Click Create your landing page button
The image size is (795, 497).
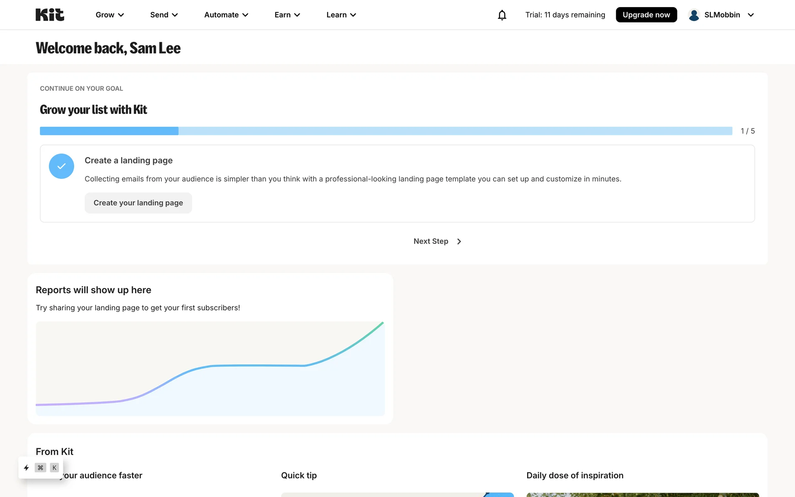[x=138, y=203]
